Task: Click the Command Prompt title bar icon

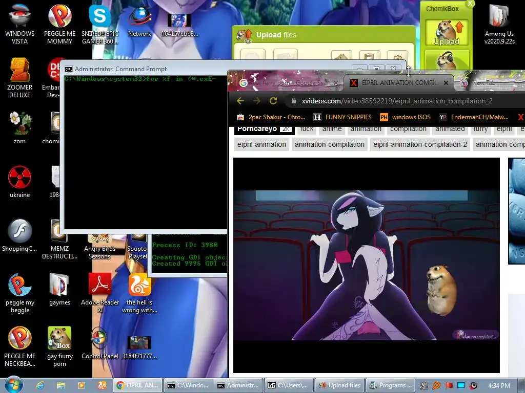Action: point(69,69)
